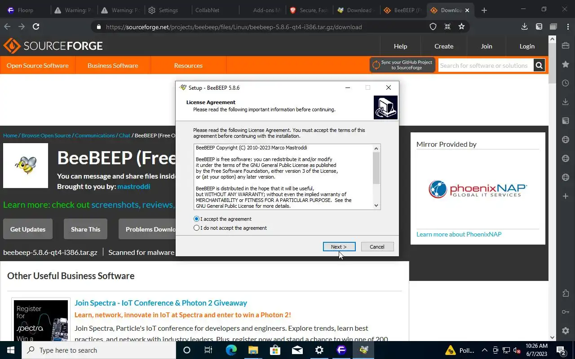575x359 pixels.
Task: Click Join in the SourceForge header
Action: pyautogui.click(x=487, y=46)
